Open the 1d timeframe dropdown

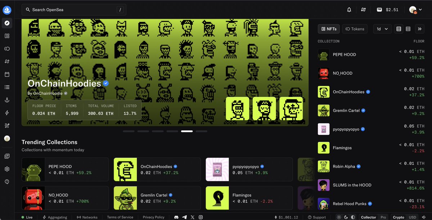(382, 29)
